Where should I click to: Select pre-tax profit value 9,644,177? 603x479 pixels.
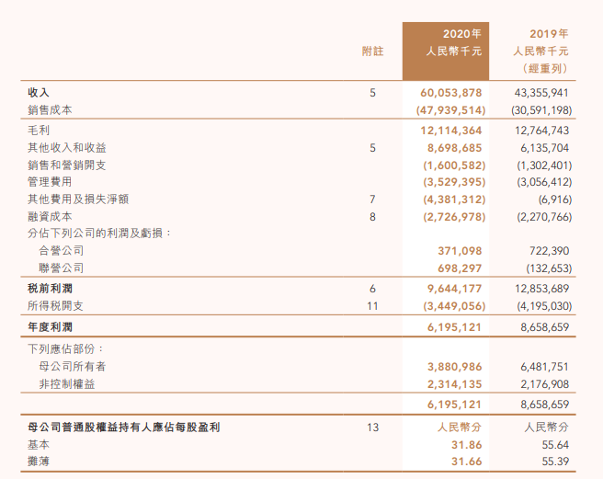(454, 289)
